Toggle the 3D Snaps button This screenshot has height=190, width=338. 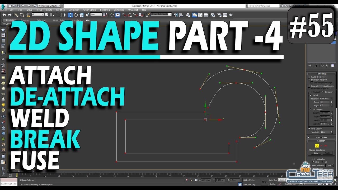[x=124, y=15]
